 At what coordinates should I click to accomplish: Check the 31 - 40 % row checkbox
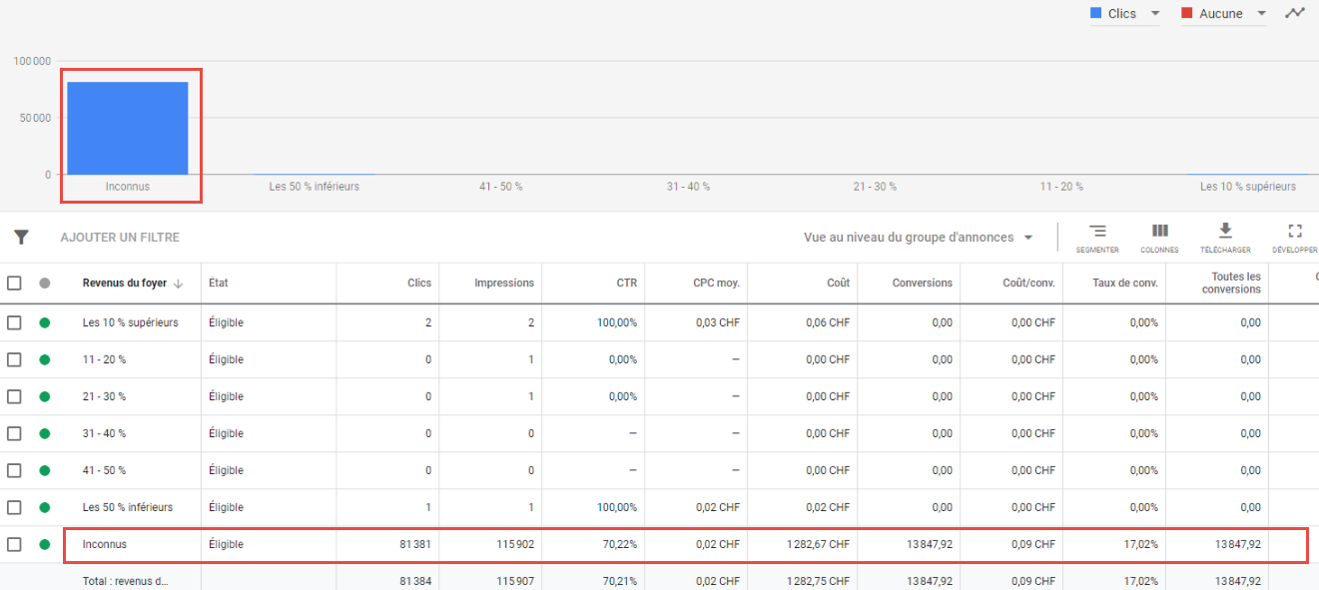(14, 433)
